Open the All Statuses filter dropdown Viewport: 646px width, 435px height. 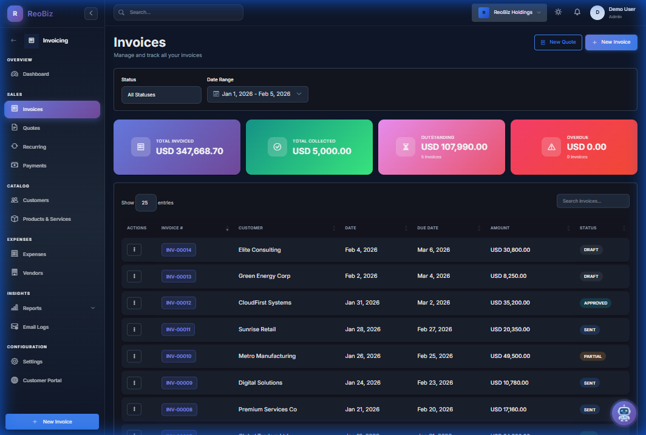[161, 95]
